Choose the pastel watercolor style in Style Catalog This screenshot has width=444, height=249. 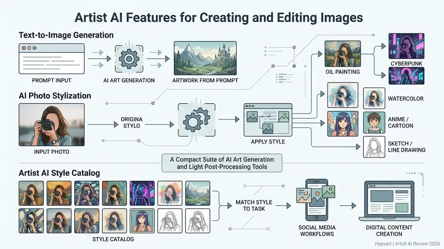(170, 193)
